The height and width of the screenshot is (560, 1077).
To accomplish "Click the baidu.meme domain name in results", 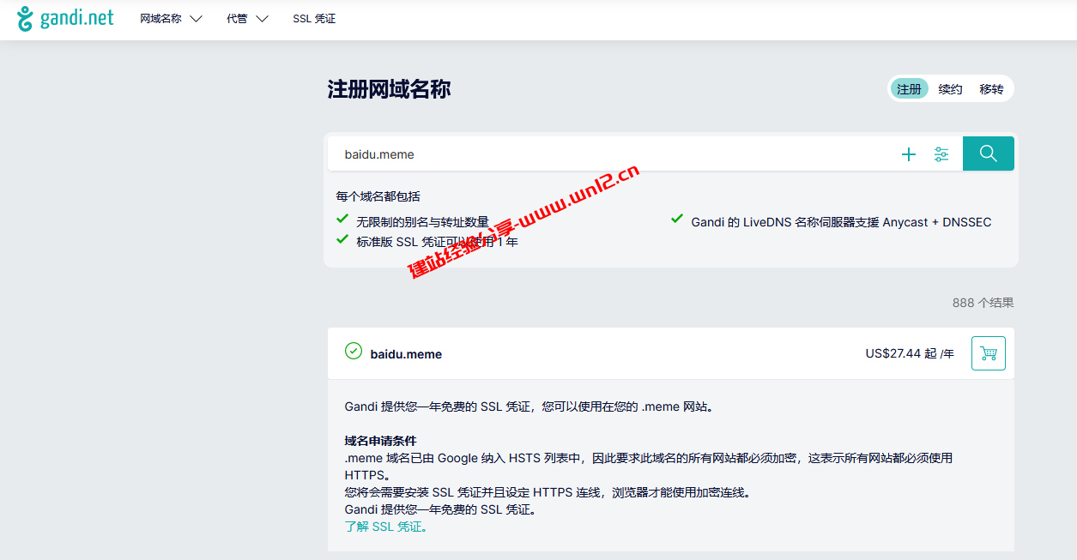I will click(405, 353).
